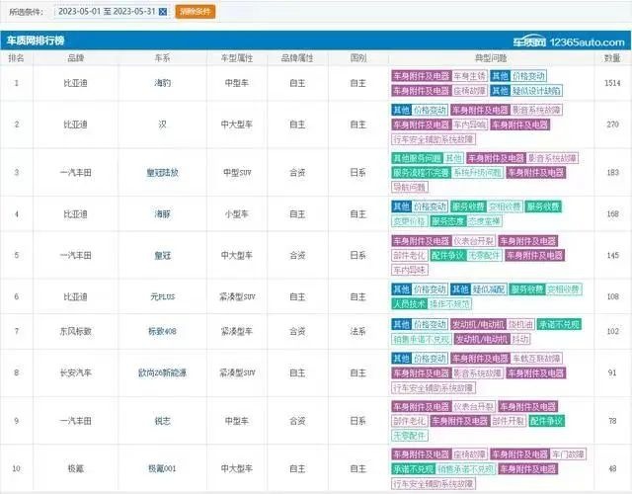Click the 数量 column header
The width and height of the screenshot is (632, 494).
[x=612, y=58]
